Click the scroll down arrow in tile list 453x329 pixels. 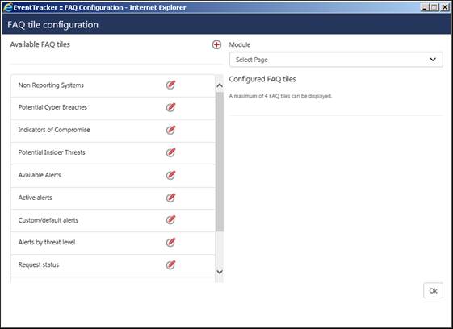click(x=220, y=272)
